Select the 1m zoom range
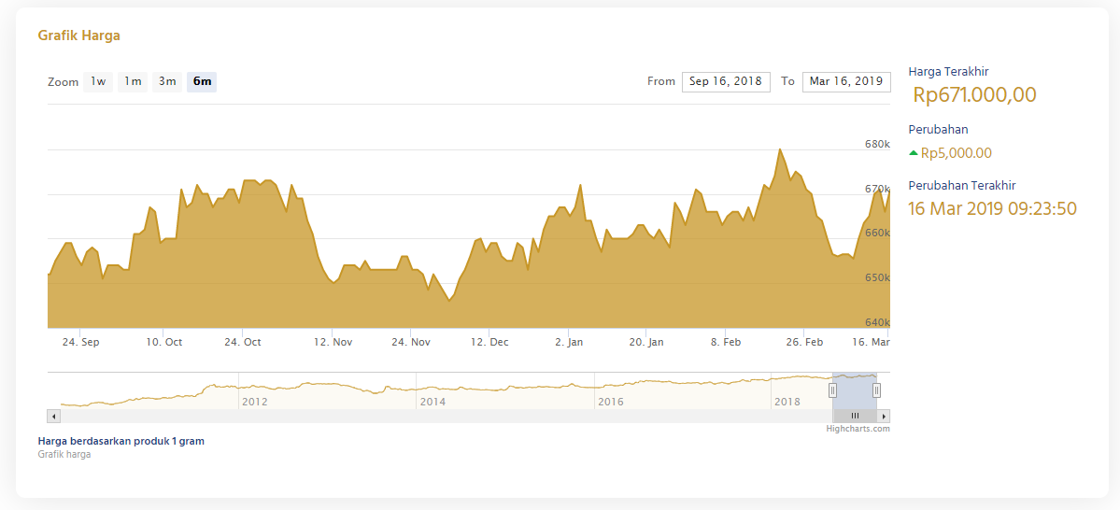This screenshot has height=510, width=1120. [133, 81]
